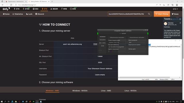184x103 pixels.
Task: Click the left green arrow in miner dialog
Action: (x=98, y=33)
